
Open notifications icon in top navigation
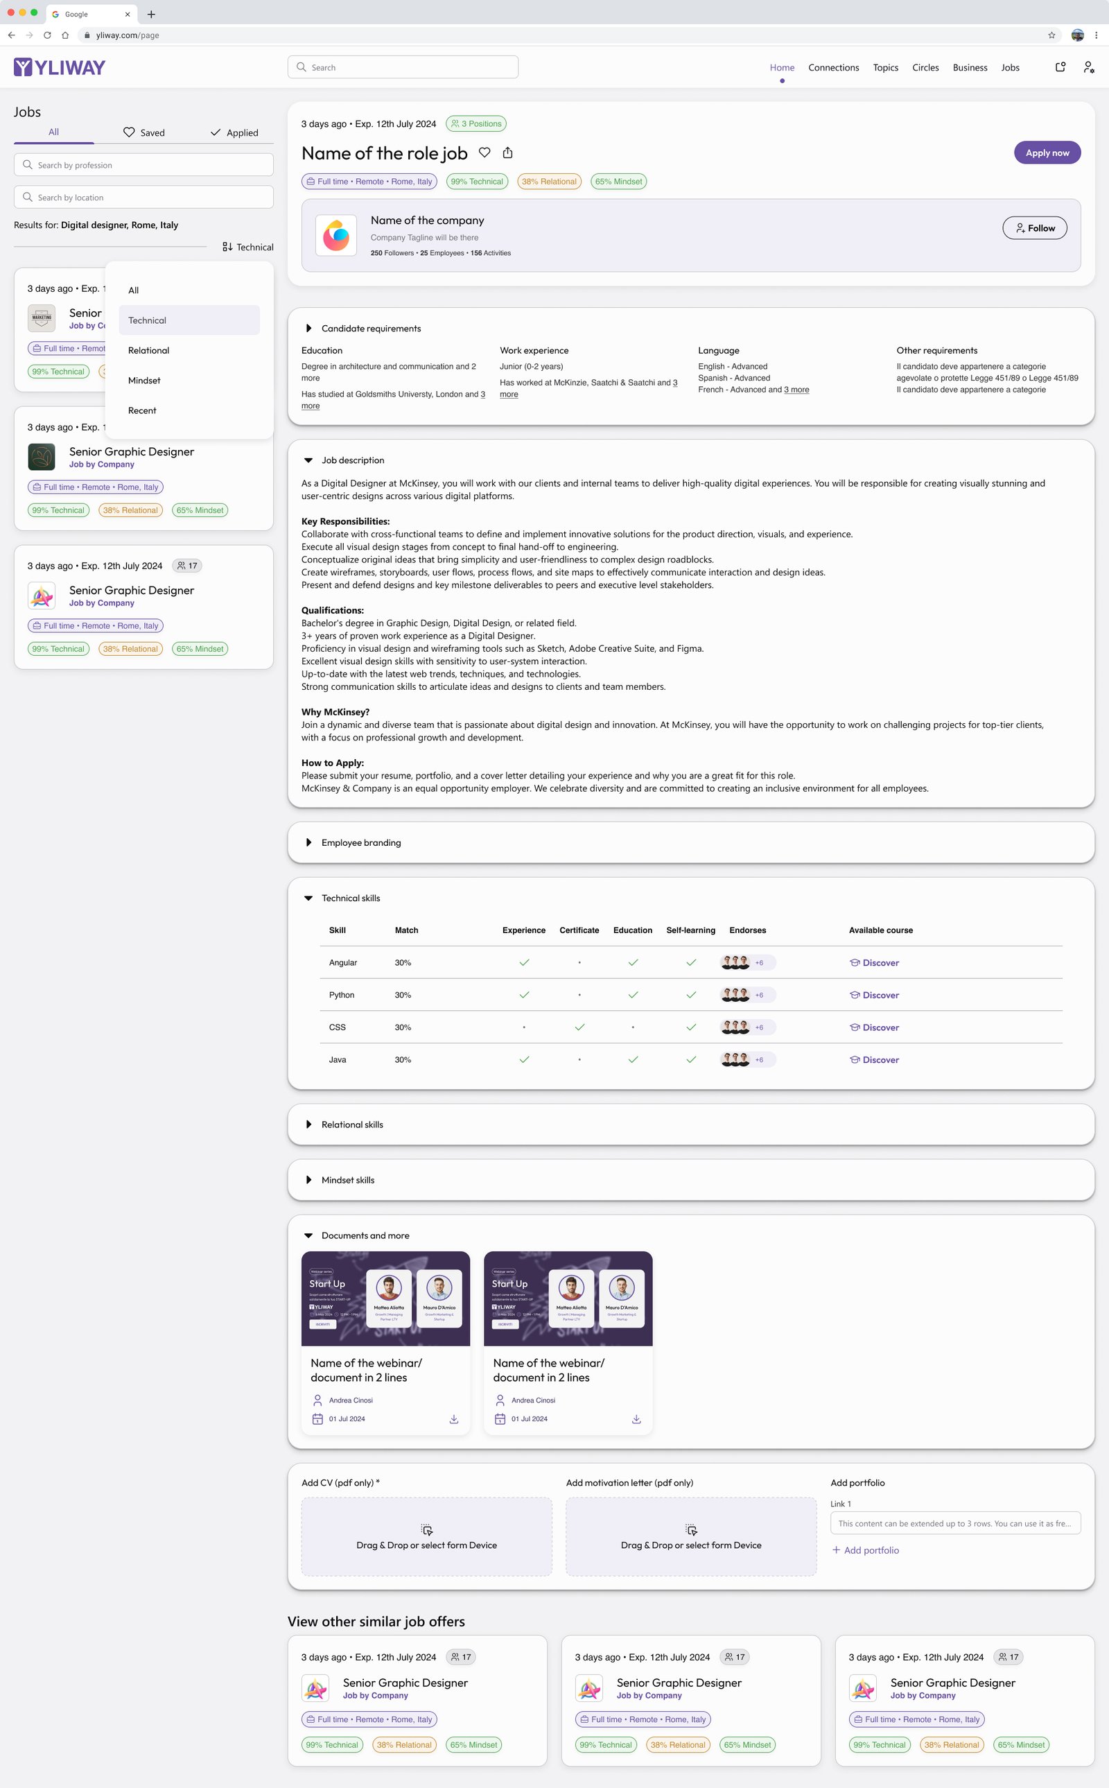(x=1060, y=67)
